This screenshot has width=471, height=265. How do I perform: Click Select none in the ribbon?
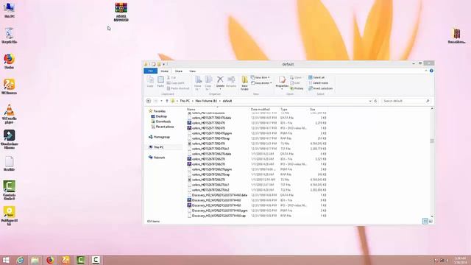point(318,83)
